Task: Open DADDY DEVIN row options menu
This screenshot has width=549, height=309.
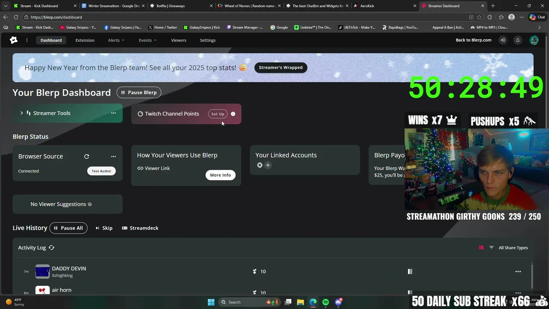Action: coord(518,271)
